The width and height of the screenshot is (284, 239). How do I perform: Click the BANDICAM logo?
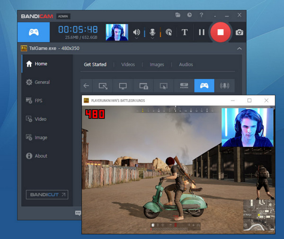(x=37, y=16)
